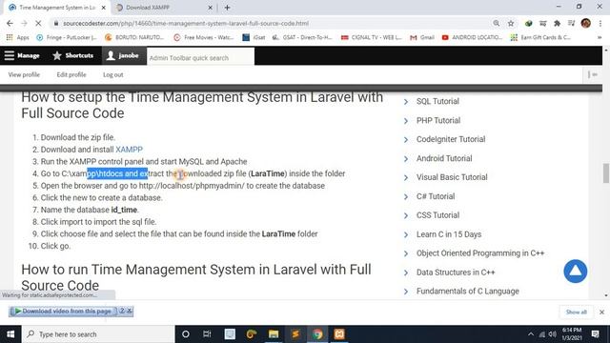Show more bookmarks via overflow chevron

pyautogui.click(x=600, y=37)
